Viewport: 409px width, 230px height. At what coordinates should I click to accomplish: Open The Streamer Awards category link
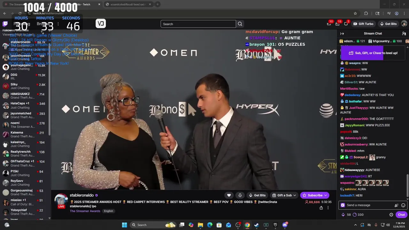click(85, 211)
